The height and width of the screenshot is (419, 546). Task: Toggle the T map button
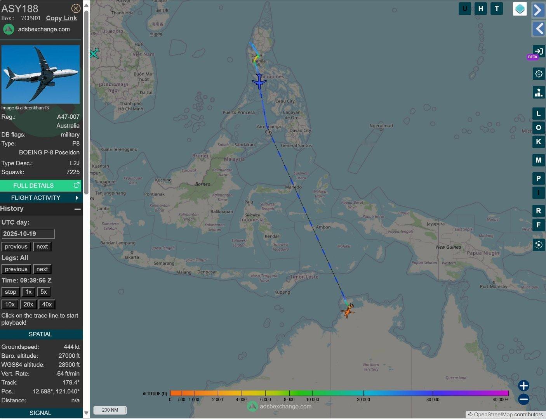tap(497, 9)
